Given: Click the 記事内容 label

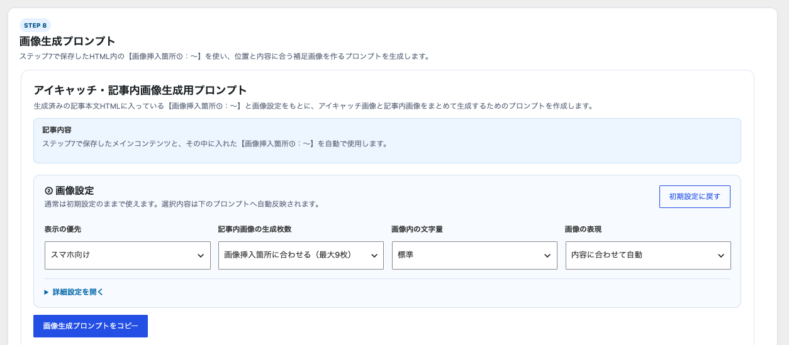Looking at the screenshot, I should pos(57,130).
